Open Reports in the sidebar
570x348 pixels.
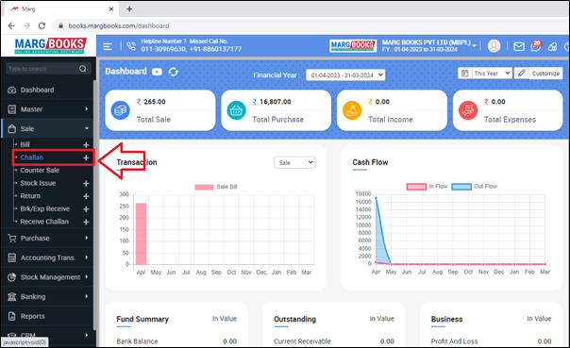[47, 316]
